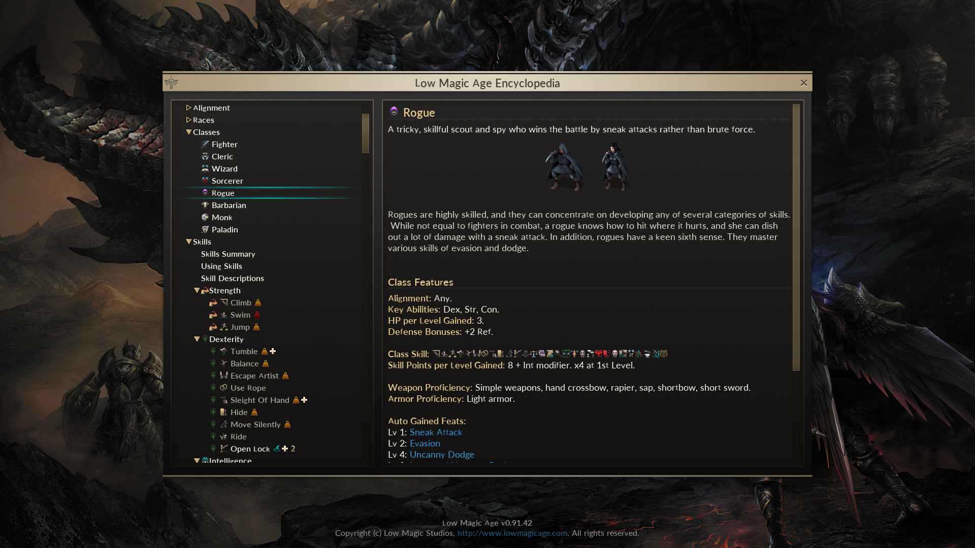The width and height of the screenshot is (975, 548).
Task: Open the Sneak Attack feat link
Action: pos(436,432)
